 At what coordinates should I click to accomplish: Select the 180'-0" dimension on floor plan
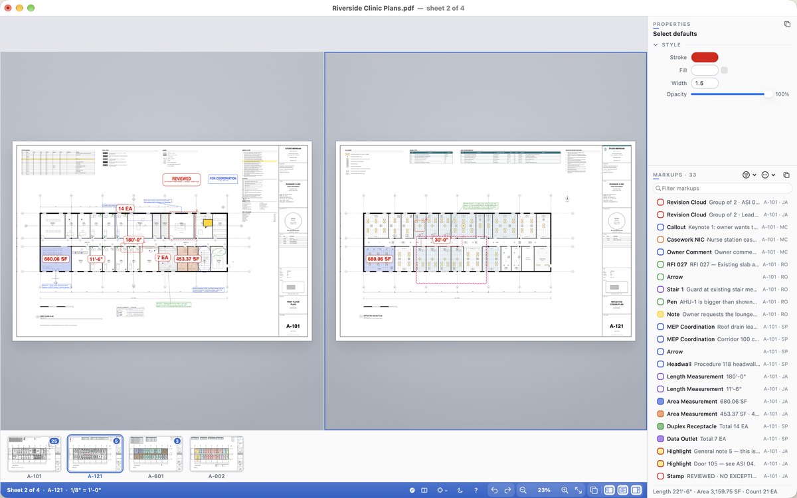133,240
